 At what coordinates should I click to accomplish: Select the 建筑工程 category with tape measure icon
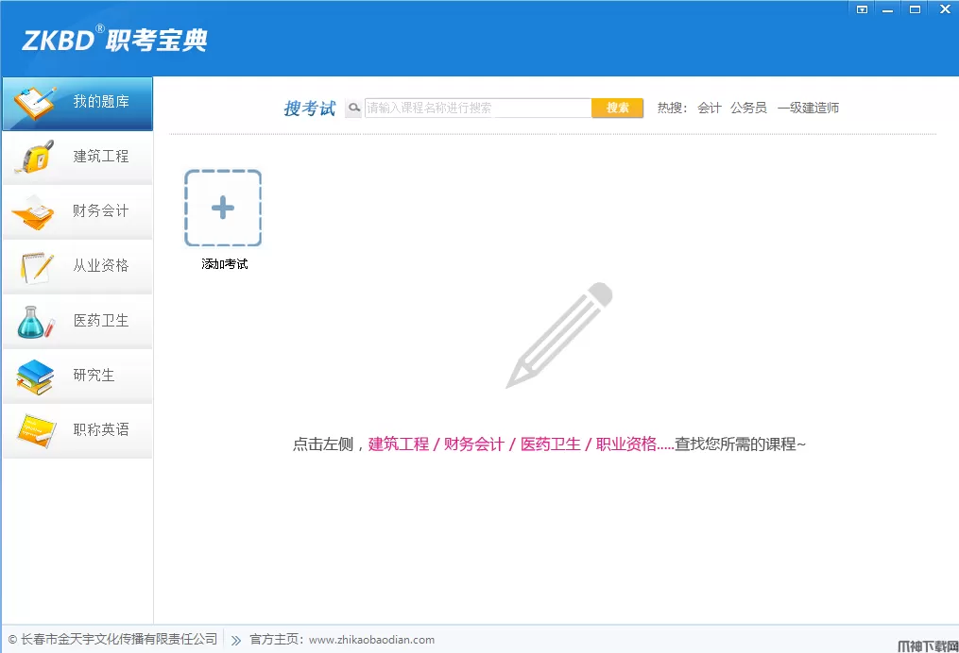point(77,158)
